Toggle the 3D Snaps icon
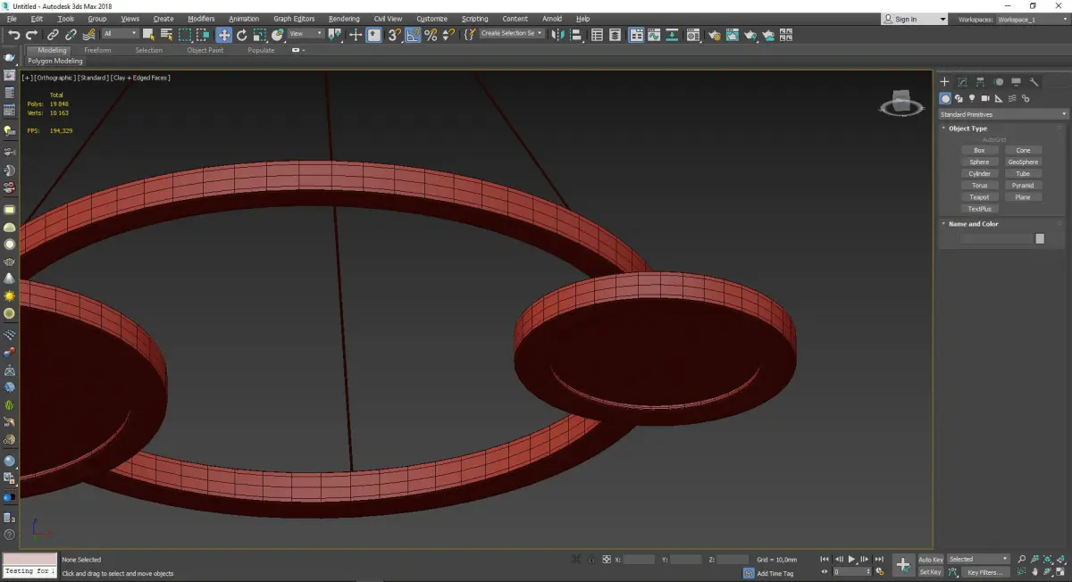 coord(394,35)
